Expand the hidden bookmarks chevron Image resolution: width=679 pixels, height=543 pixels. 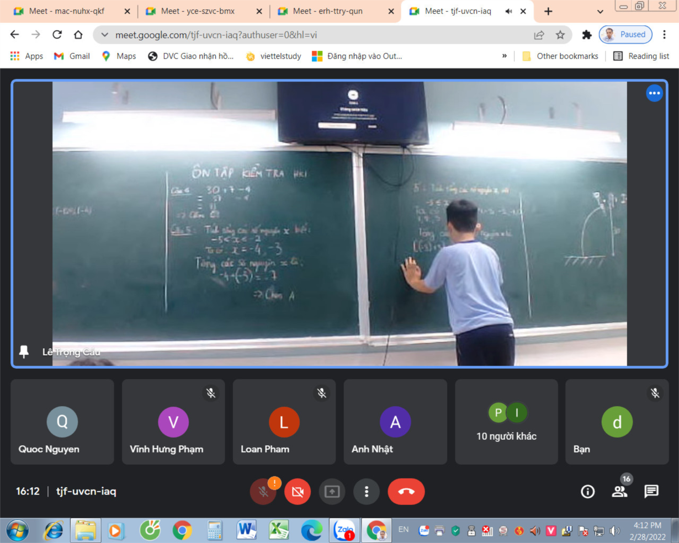pyautogui.click(x=504, y=56)
